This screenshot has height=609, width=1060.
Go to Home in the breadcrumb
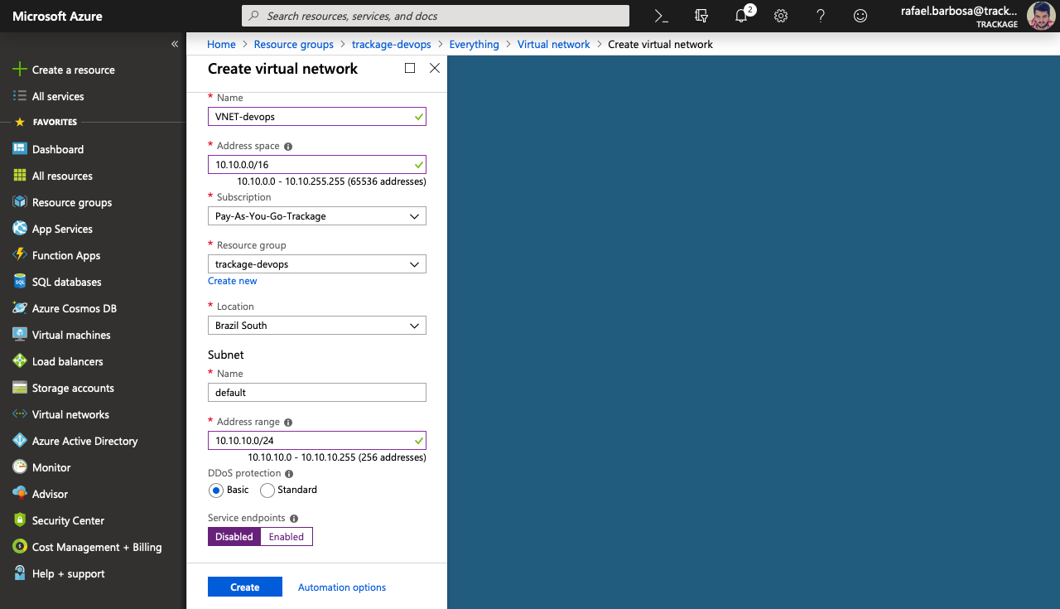(x=221, y=44)
